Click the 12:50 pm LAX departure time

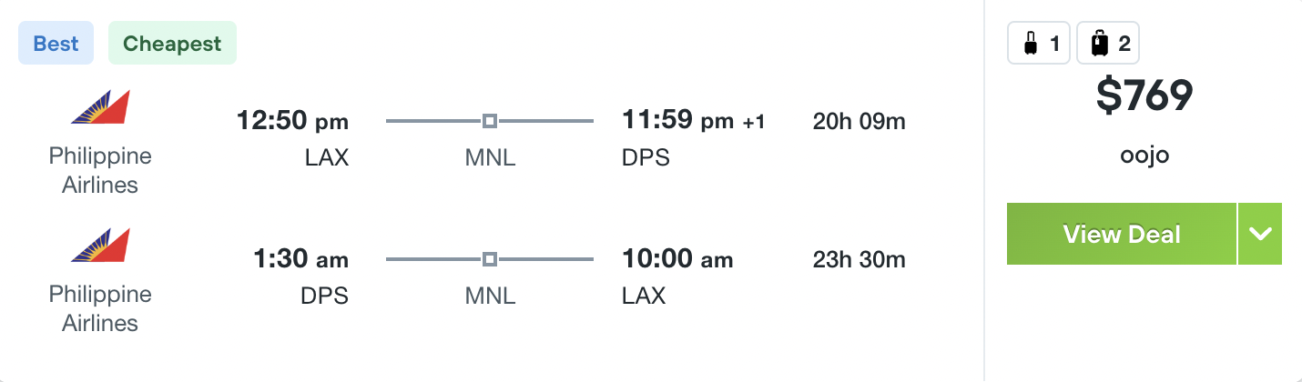(x=292, y=120)
